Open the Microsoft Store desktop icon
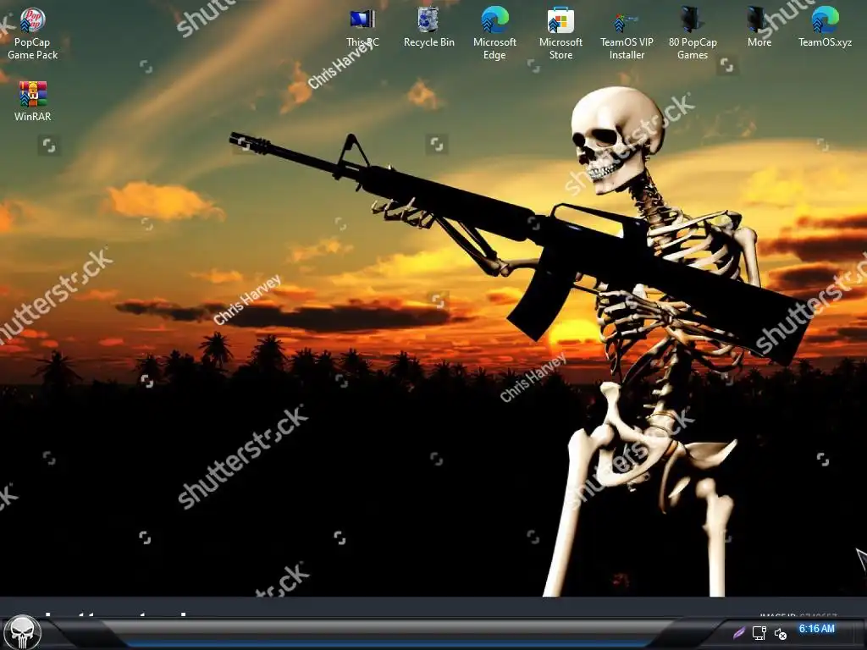Viewport: 867px width, 650px height. pyautogui.click(x=561, y=33)
